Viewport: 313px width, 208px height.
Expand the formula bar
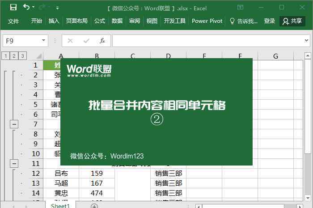[306, 41]
